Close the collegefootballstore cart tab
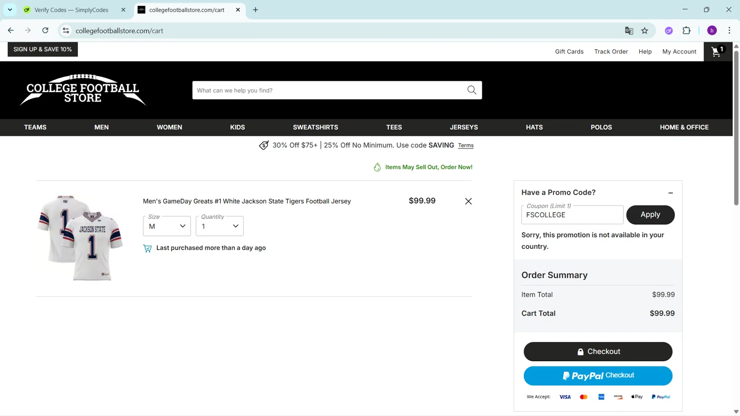The height and width of the screenshot is (416, 740). tap(238, 10)
